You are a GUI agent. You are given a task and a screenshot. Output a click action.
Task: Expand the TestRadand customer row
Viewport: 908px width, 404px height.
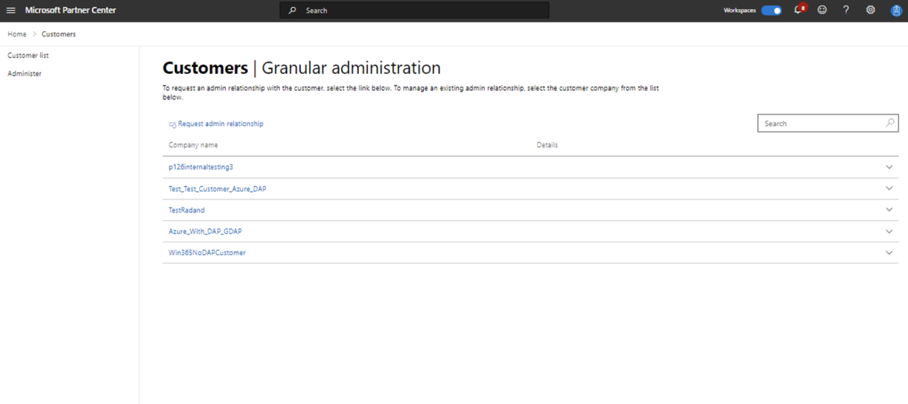[889, 210]
